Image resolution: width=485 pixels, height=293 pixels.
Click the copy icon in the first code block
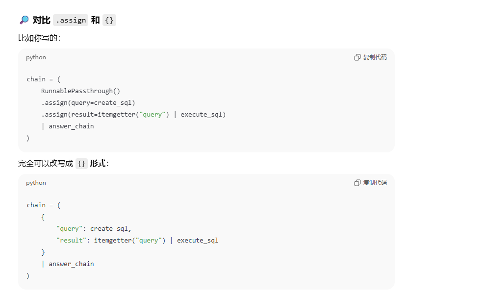click(x=357, y=57)
